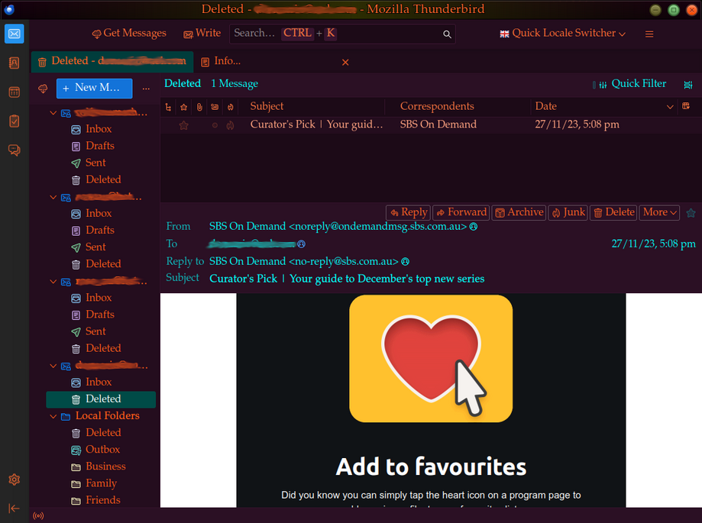This screenshot has width=702, height=523.
Task: Reply to the message
Action: pyautogui.click(x=409, y=212)
